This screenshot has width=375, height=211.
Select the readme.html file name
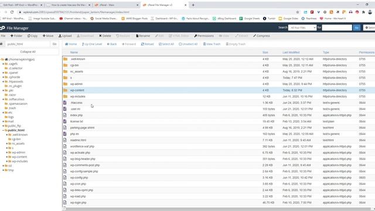click(78, 140)
